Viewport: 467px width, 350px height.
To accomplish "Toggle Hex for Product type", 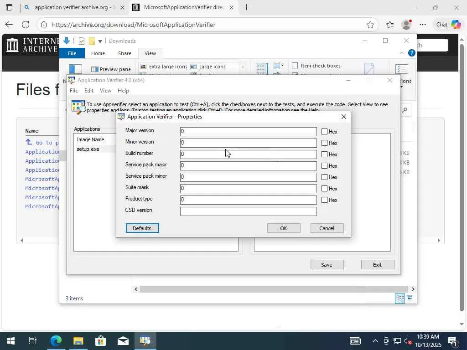I will click(x=324, y=200).
